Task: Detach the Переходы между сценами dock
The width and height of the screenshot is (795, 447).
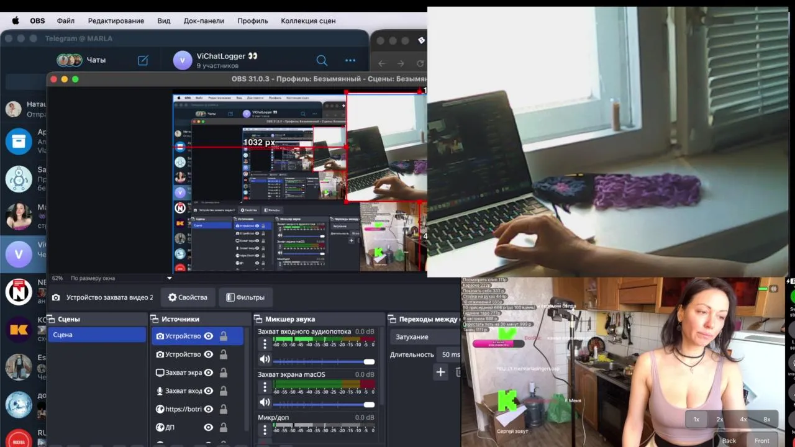Action: (x=393, y=319)
